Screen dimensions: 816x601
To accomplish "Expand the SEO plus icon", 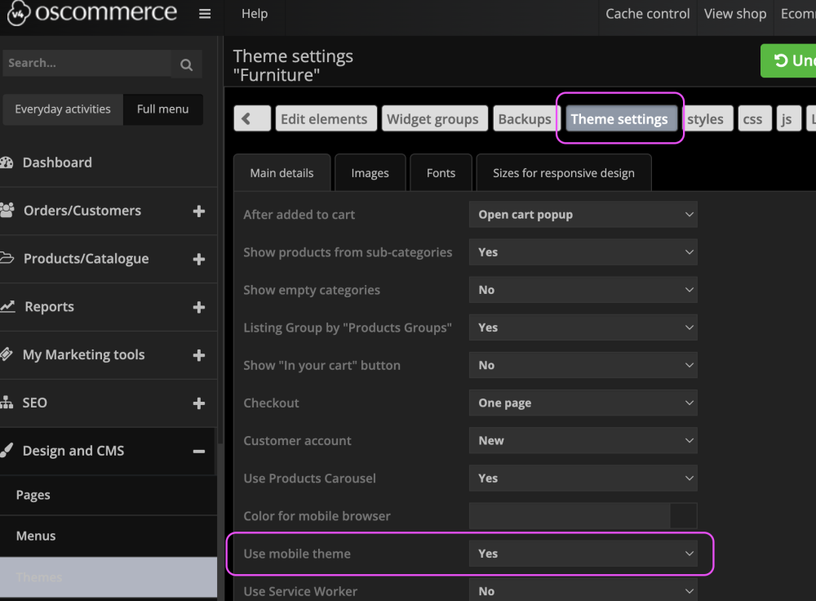I will point(198,403).
